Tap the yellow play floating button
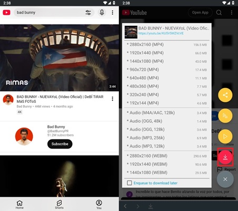Image resolution: width=238 pixels, height=211 pixels. [225, 137]
